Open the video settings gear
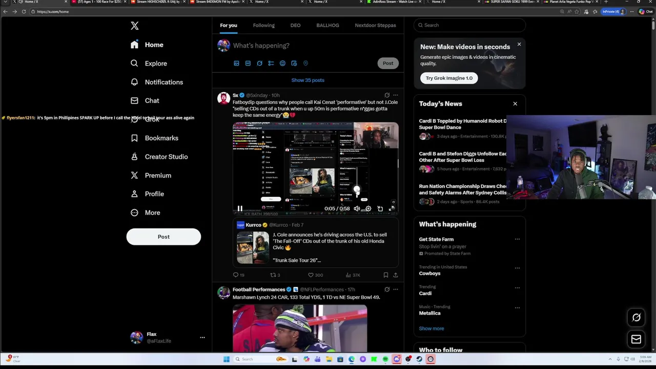The image size is (656, 369). click(x=368, y=209)
